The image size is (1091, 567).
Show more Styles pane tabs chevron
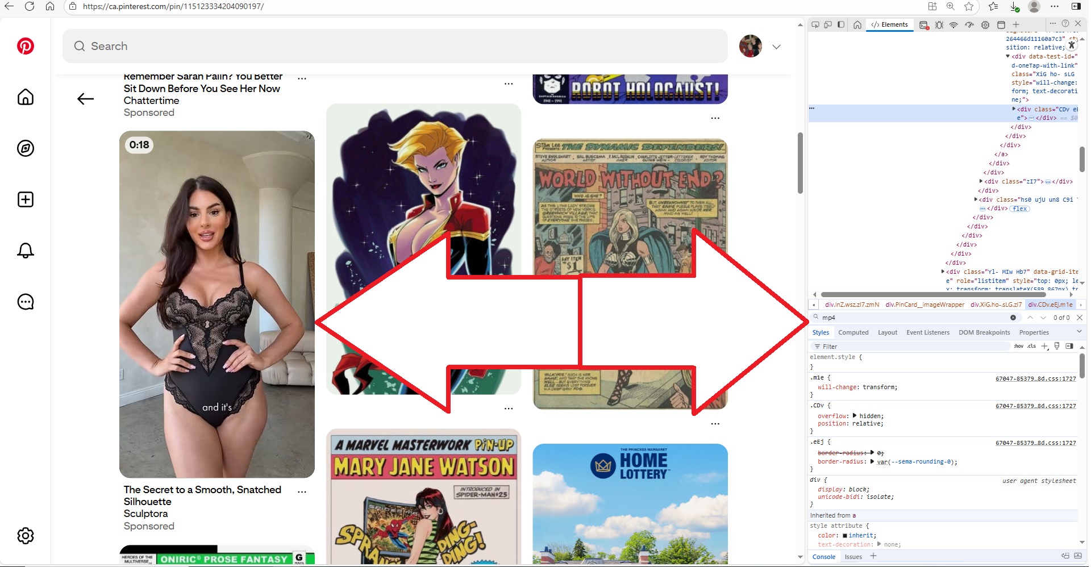(1079, 332)
